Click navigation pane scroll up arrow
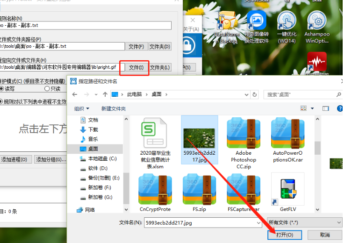Image resolution: width=345 pixels, height=243 pixels. tap(126, 119)
